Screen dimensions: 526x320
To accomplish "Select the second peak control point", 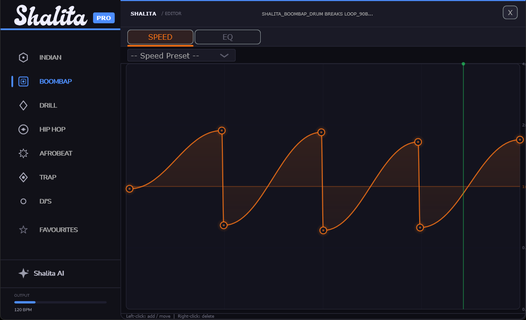I will click(x=321, y=132).
